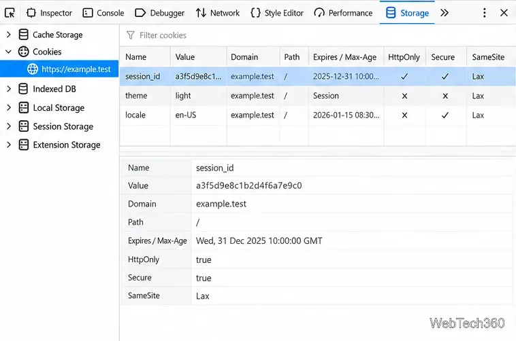
Task: Open the Performance tab
Action: (343, 13)
